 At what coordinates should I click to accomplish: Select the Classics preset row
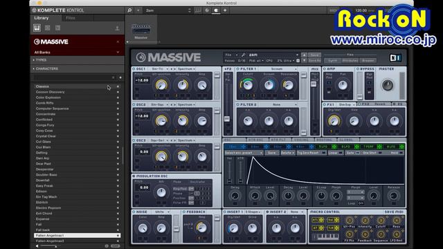pyautogui.click(x=77, y=86)
